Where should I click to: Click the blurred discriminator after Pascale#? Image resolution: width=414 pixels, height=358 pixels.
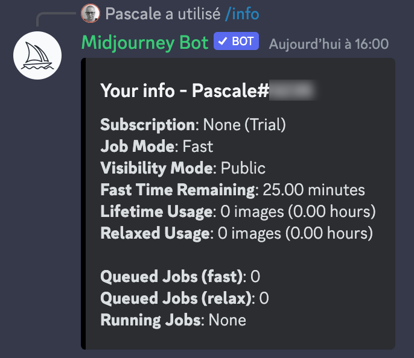click(291, 91)
